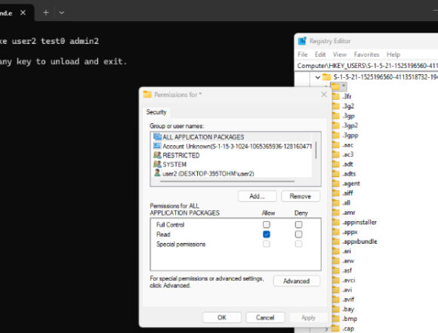Viewport: 438px width, 333px height.
Task: Open the File menu in Registry Editor
Action: point(303,54)
